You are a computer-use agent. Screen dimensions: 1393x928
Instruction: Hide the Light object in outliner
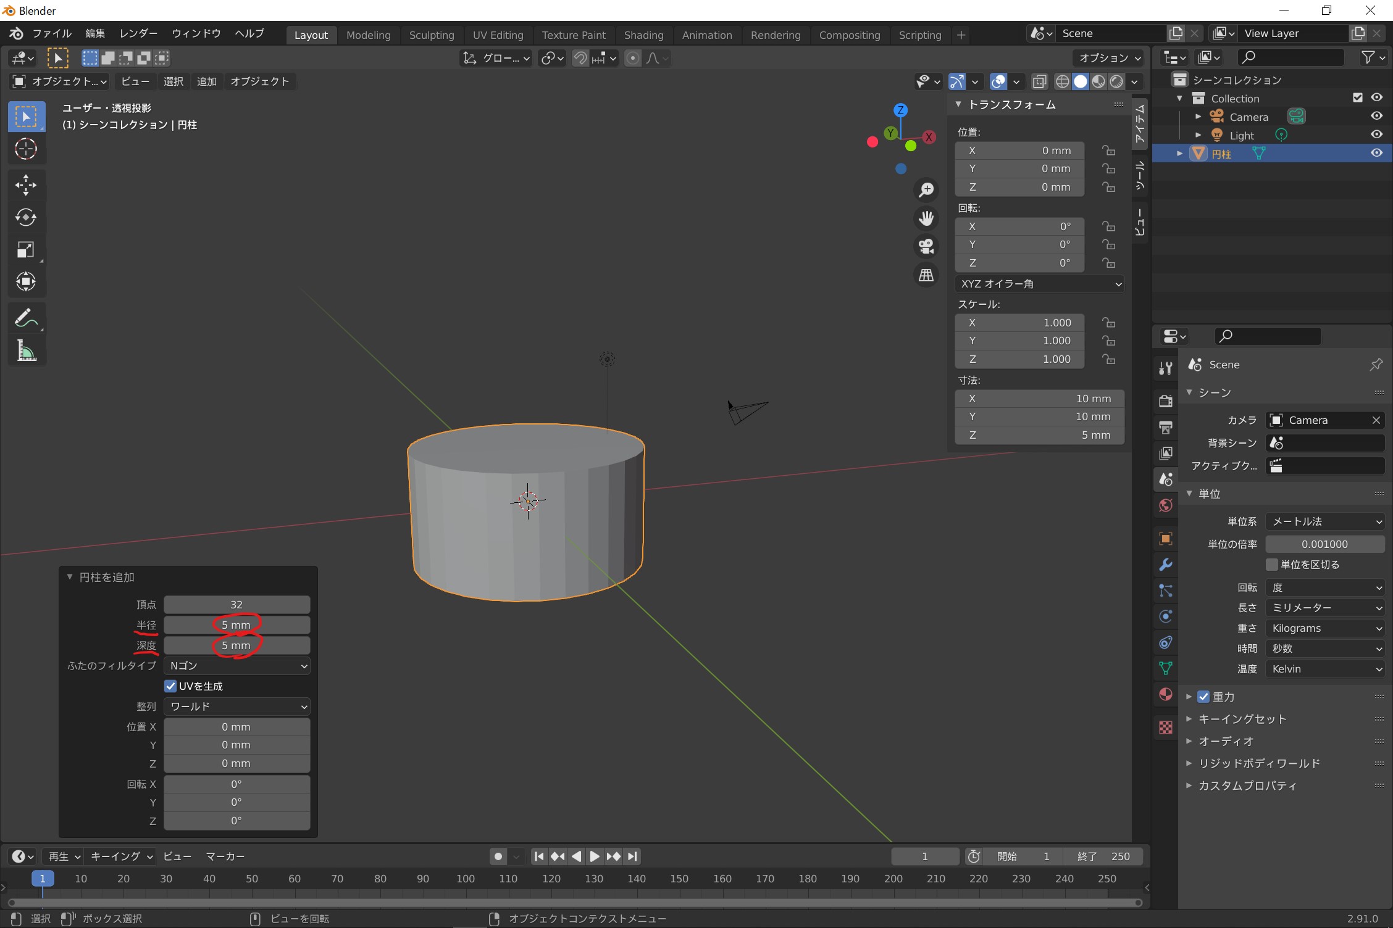1376,135
